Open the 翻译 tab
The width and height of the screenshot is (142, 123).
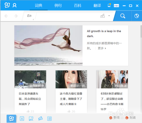coord(97,5)
